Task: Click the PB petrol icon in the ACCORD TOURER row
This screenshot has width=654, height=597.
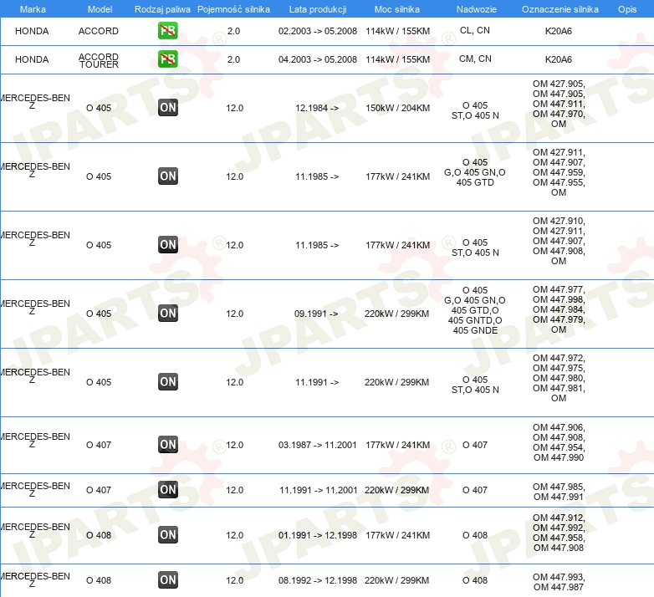Action: 167,59
